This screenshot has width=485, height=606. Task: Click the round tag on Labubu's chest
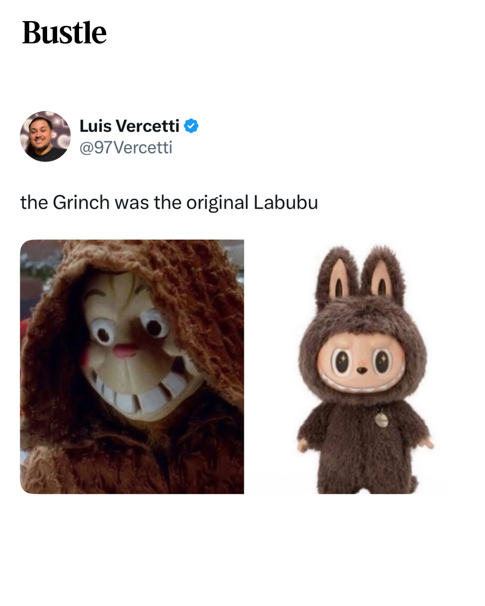(381, 420)
